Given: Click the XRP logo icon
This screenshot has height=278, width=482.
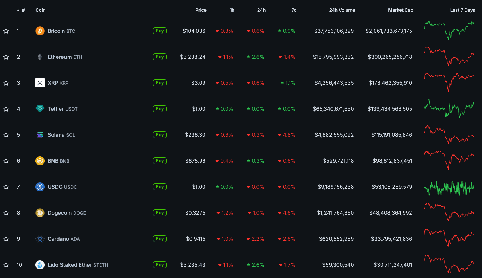Looking at the screenshot, I should click(40, 83).
